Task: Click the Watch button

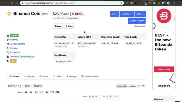Action: click(x=69, y=26)
